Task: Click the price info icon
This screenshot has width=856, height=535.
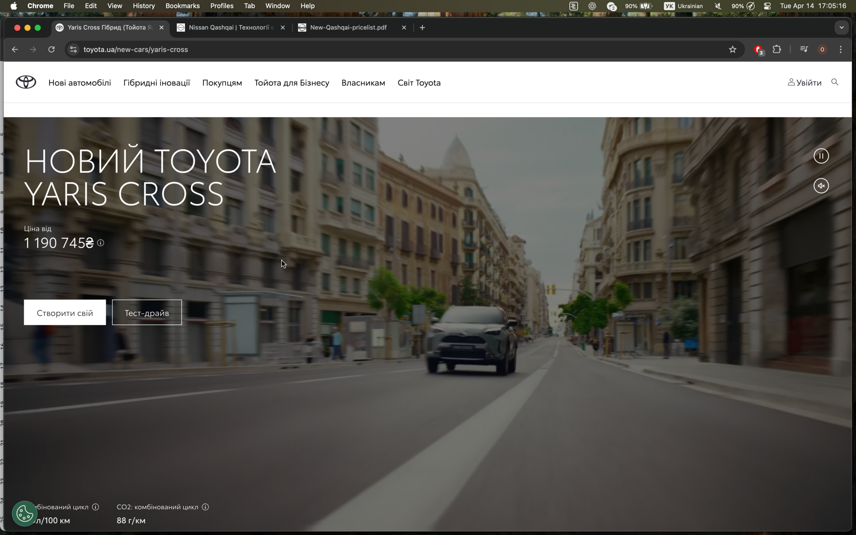Action: pos(101,243)
